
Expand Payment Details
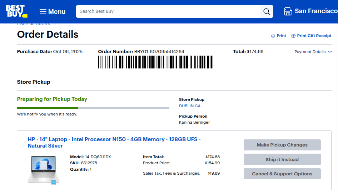coord(313,52)
